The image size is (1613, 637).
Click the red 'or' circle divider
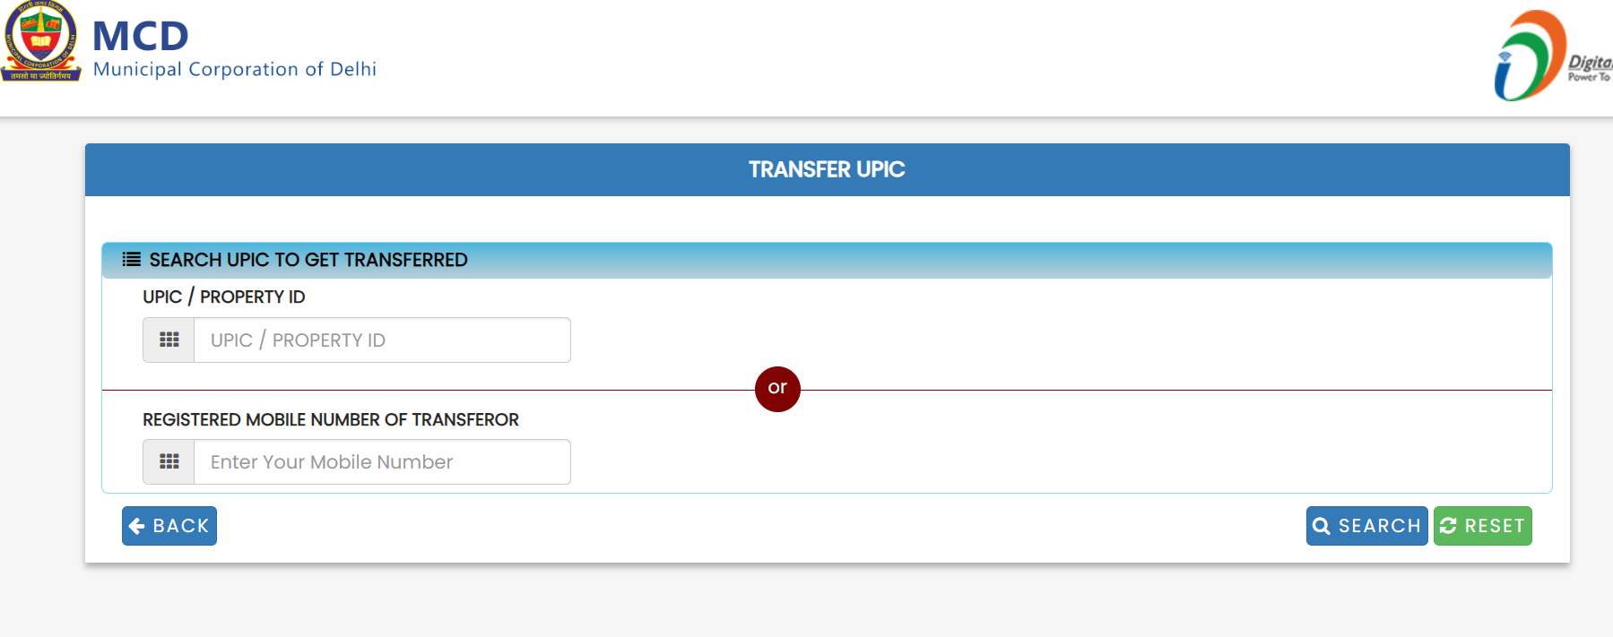pos(777,389)
